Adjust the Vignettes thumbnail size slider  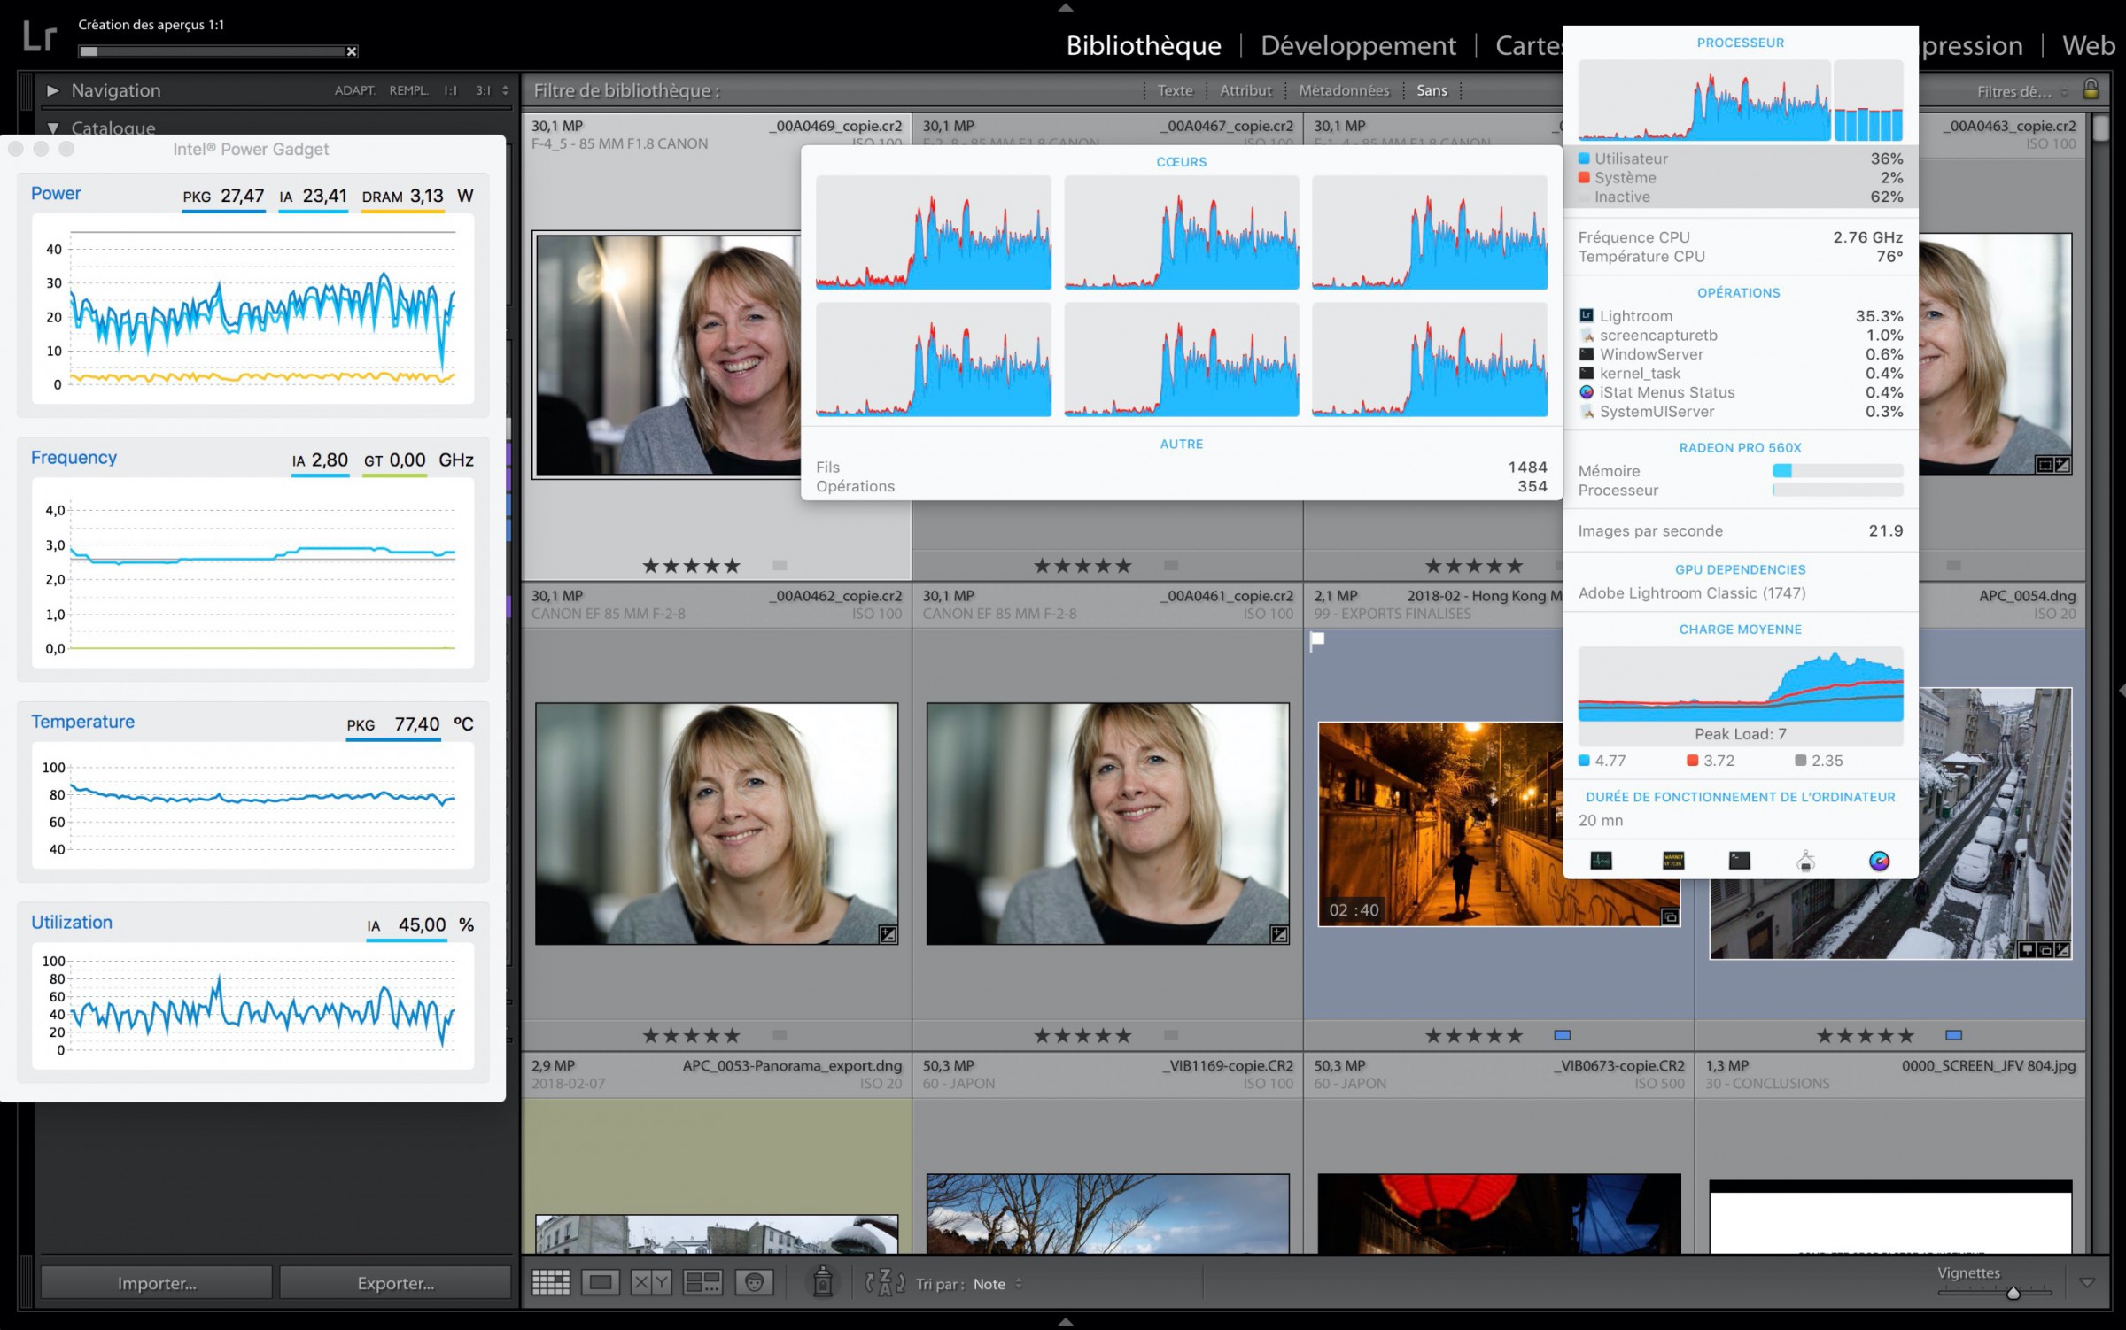[x=2013, y=1293]
